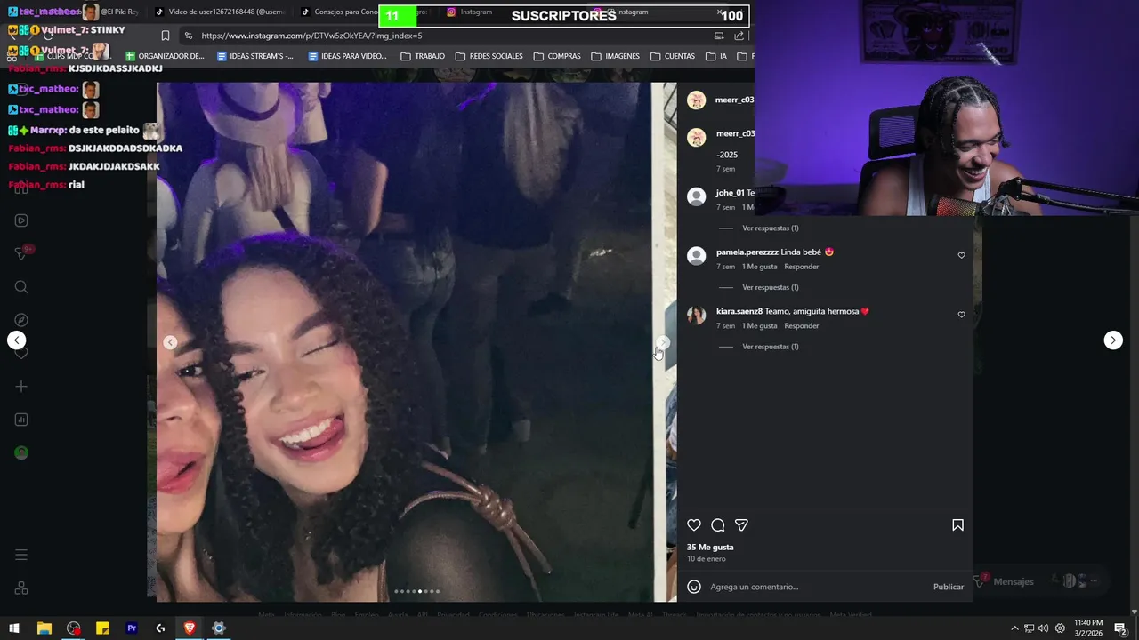Open johe_01's profile from the comment
Viewport: 1139px width, 640px height.
pos(730,193)
